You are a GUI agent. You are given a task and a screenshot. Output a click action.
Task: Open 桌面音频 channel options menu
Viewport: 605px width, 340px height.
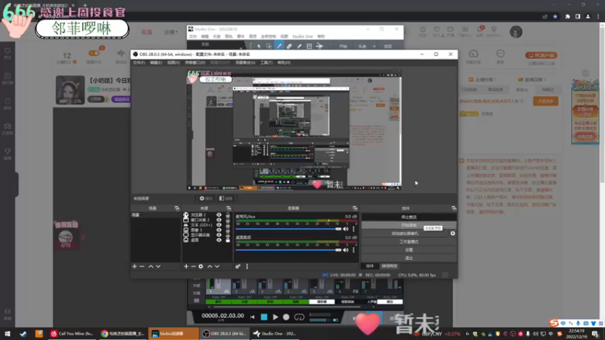353,250
